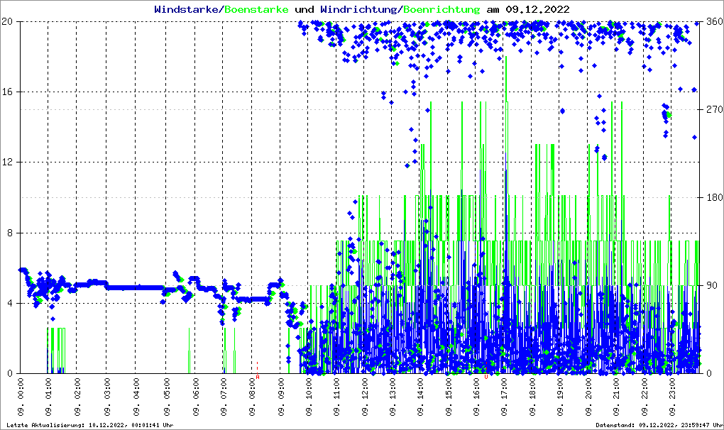This screenshot has height=430, width=724.
Task: Click the '09. 14:00' time axis label
Action: [x=420, y=397]
